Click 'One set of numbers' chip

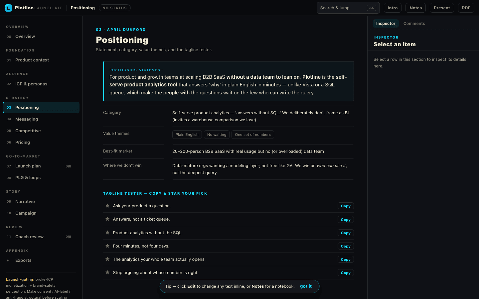point(253,135)
